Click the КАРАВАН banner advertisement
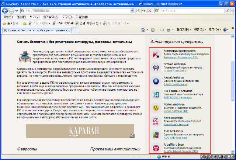This screenshot has height=160, width=236. (x=81, y=131)
